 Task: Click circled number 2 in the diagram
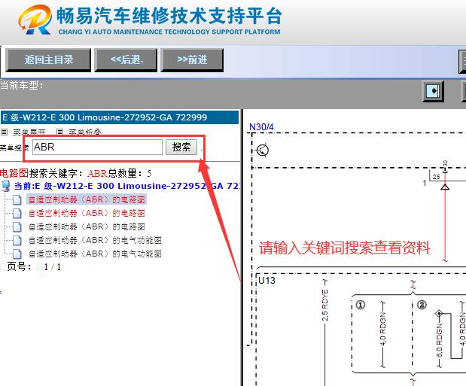[x=422, y=305]
